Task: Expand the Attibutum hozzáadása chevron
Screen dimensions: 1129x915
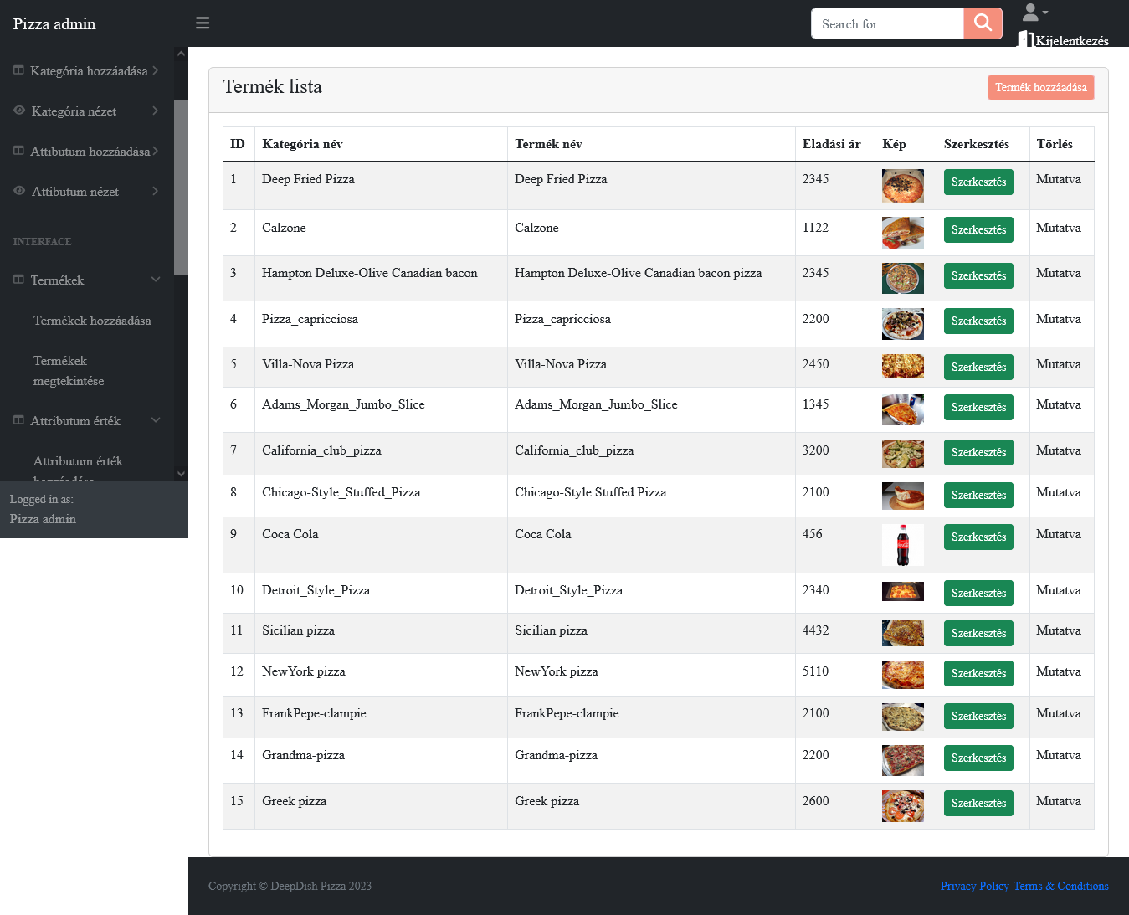Action: click(x=156, y=151)
